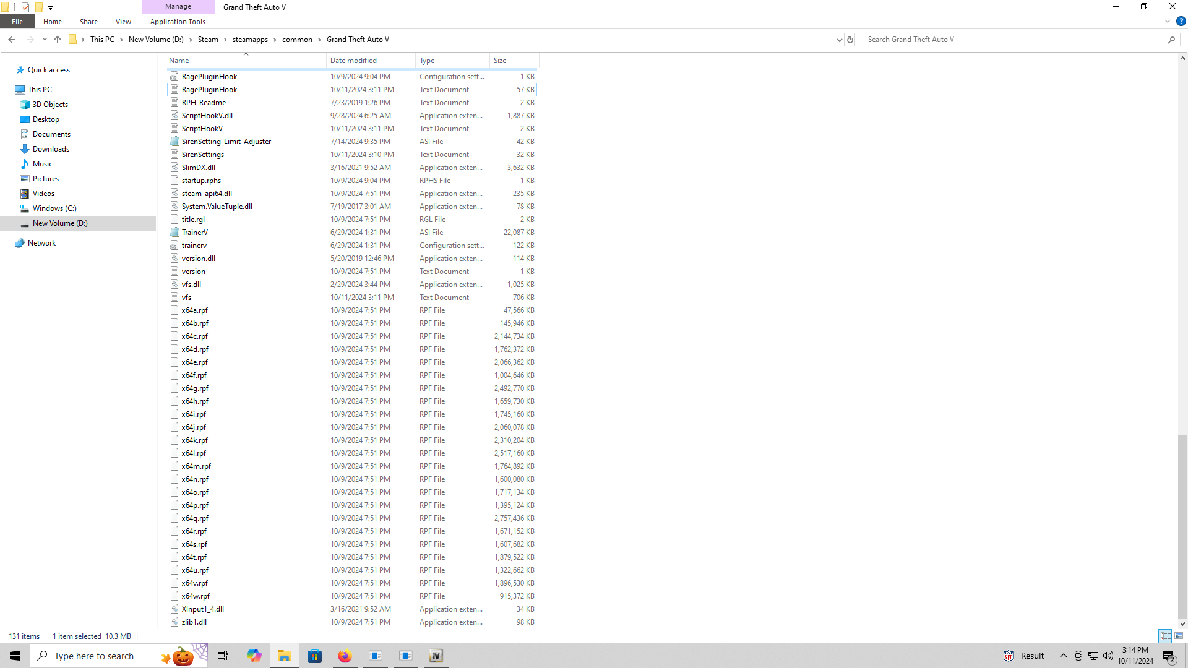Image resolution: width=1188 pixels, height=668 pixels.
Task: Click the vertical scrollbar down arrow
Action: (x=1182, y=623)
